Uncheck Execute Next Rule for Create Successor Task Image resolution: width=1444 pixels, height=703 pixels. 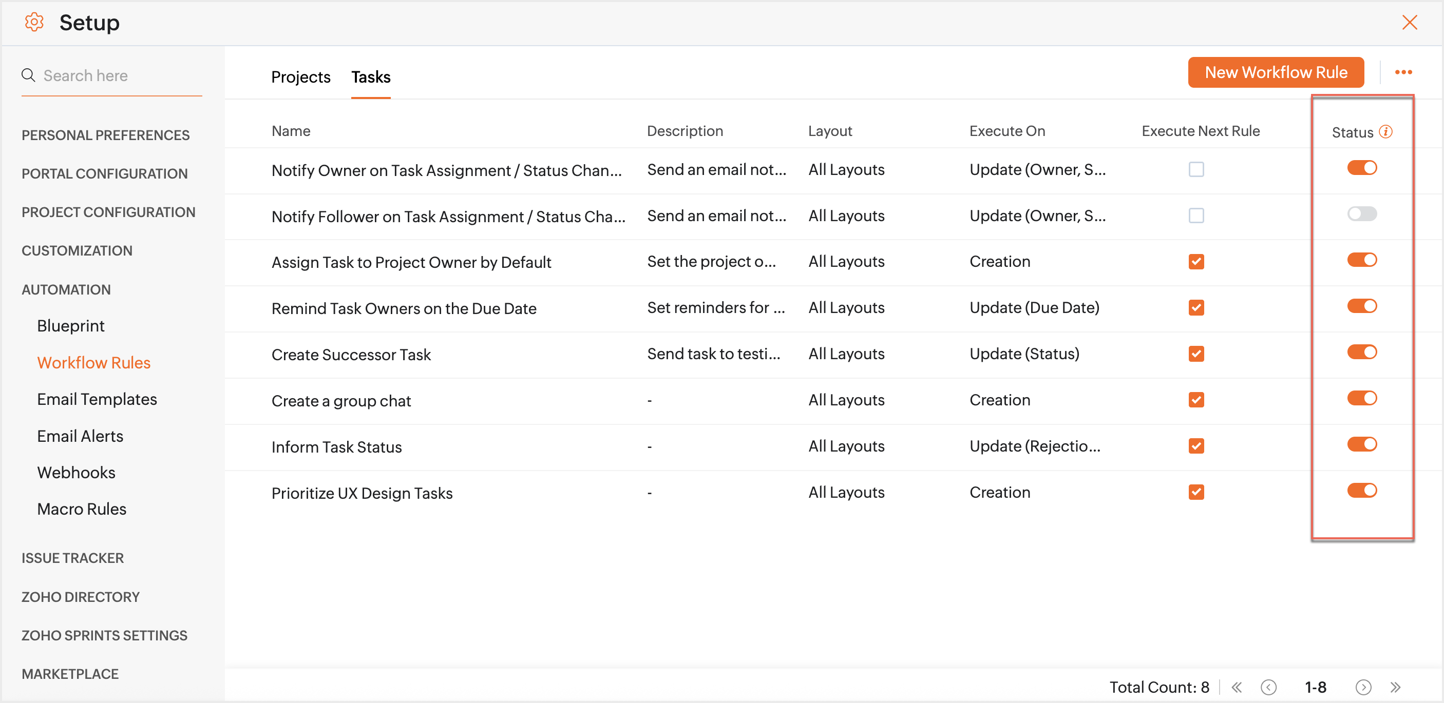(1196, 354)
